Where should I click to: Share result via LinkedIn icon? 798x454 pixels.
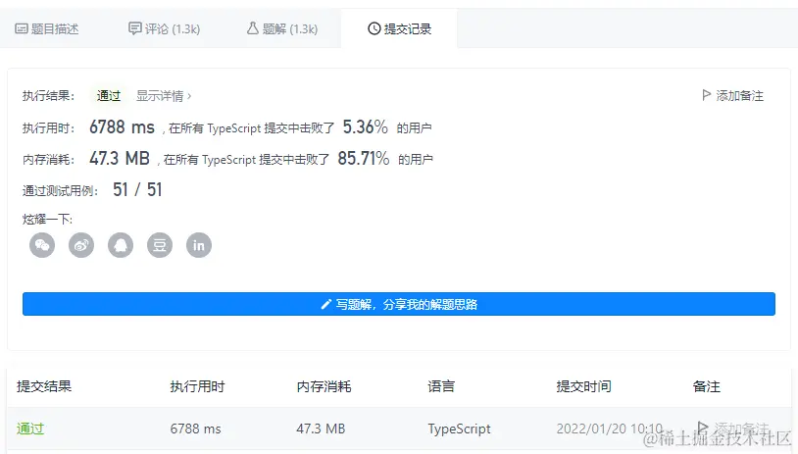(199, 245)
